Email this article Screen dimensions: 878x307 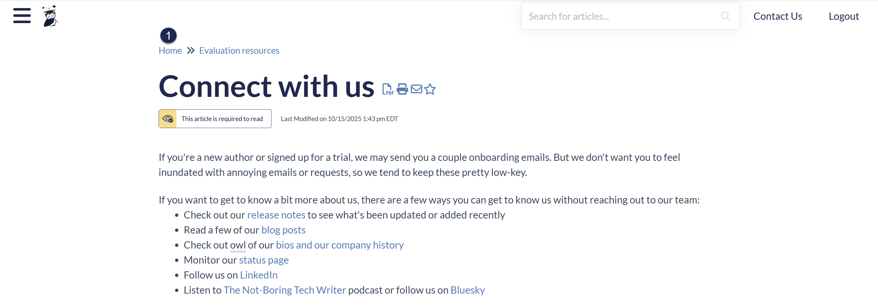(x=416, y=89)
